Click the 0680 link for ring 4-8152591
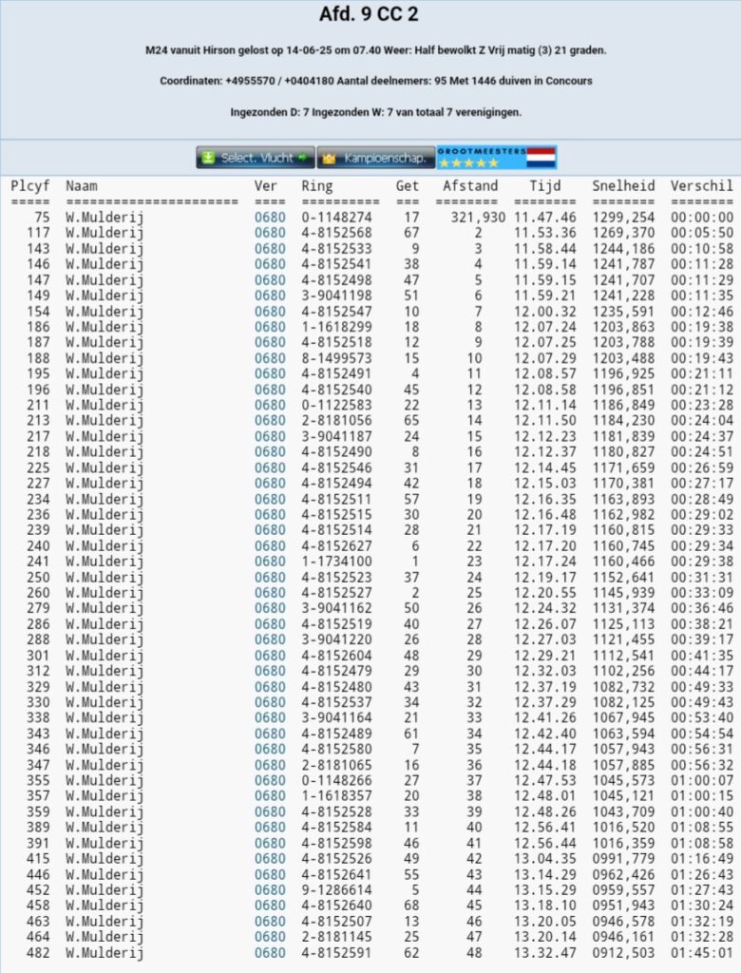The image size is (741, 973). (x=270, y=953)
